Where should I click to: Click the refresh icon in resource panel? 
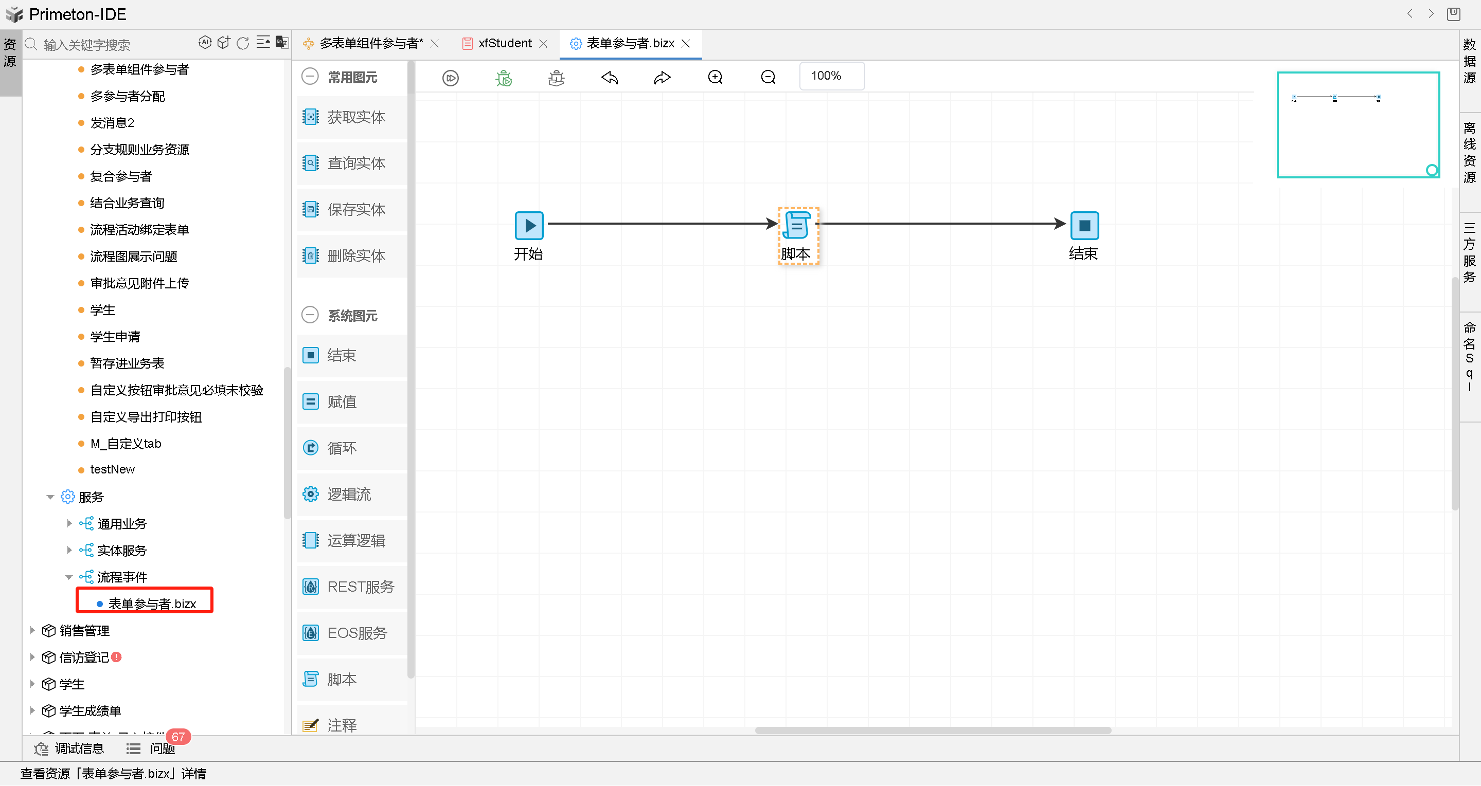pos(243,43)
